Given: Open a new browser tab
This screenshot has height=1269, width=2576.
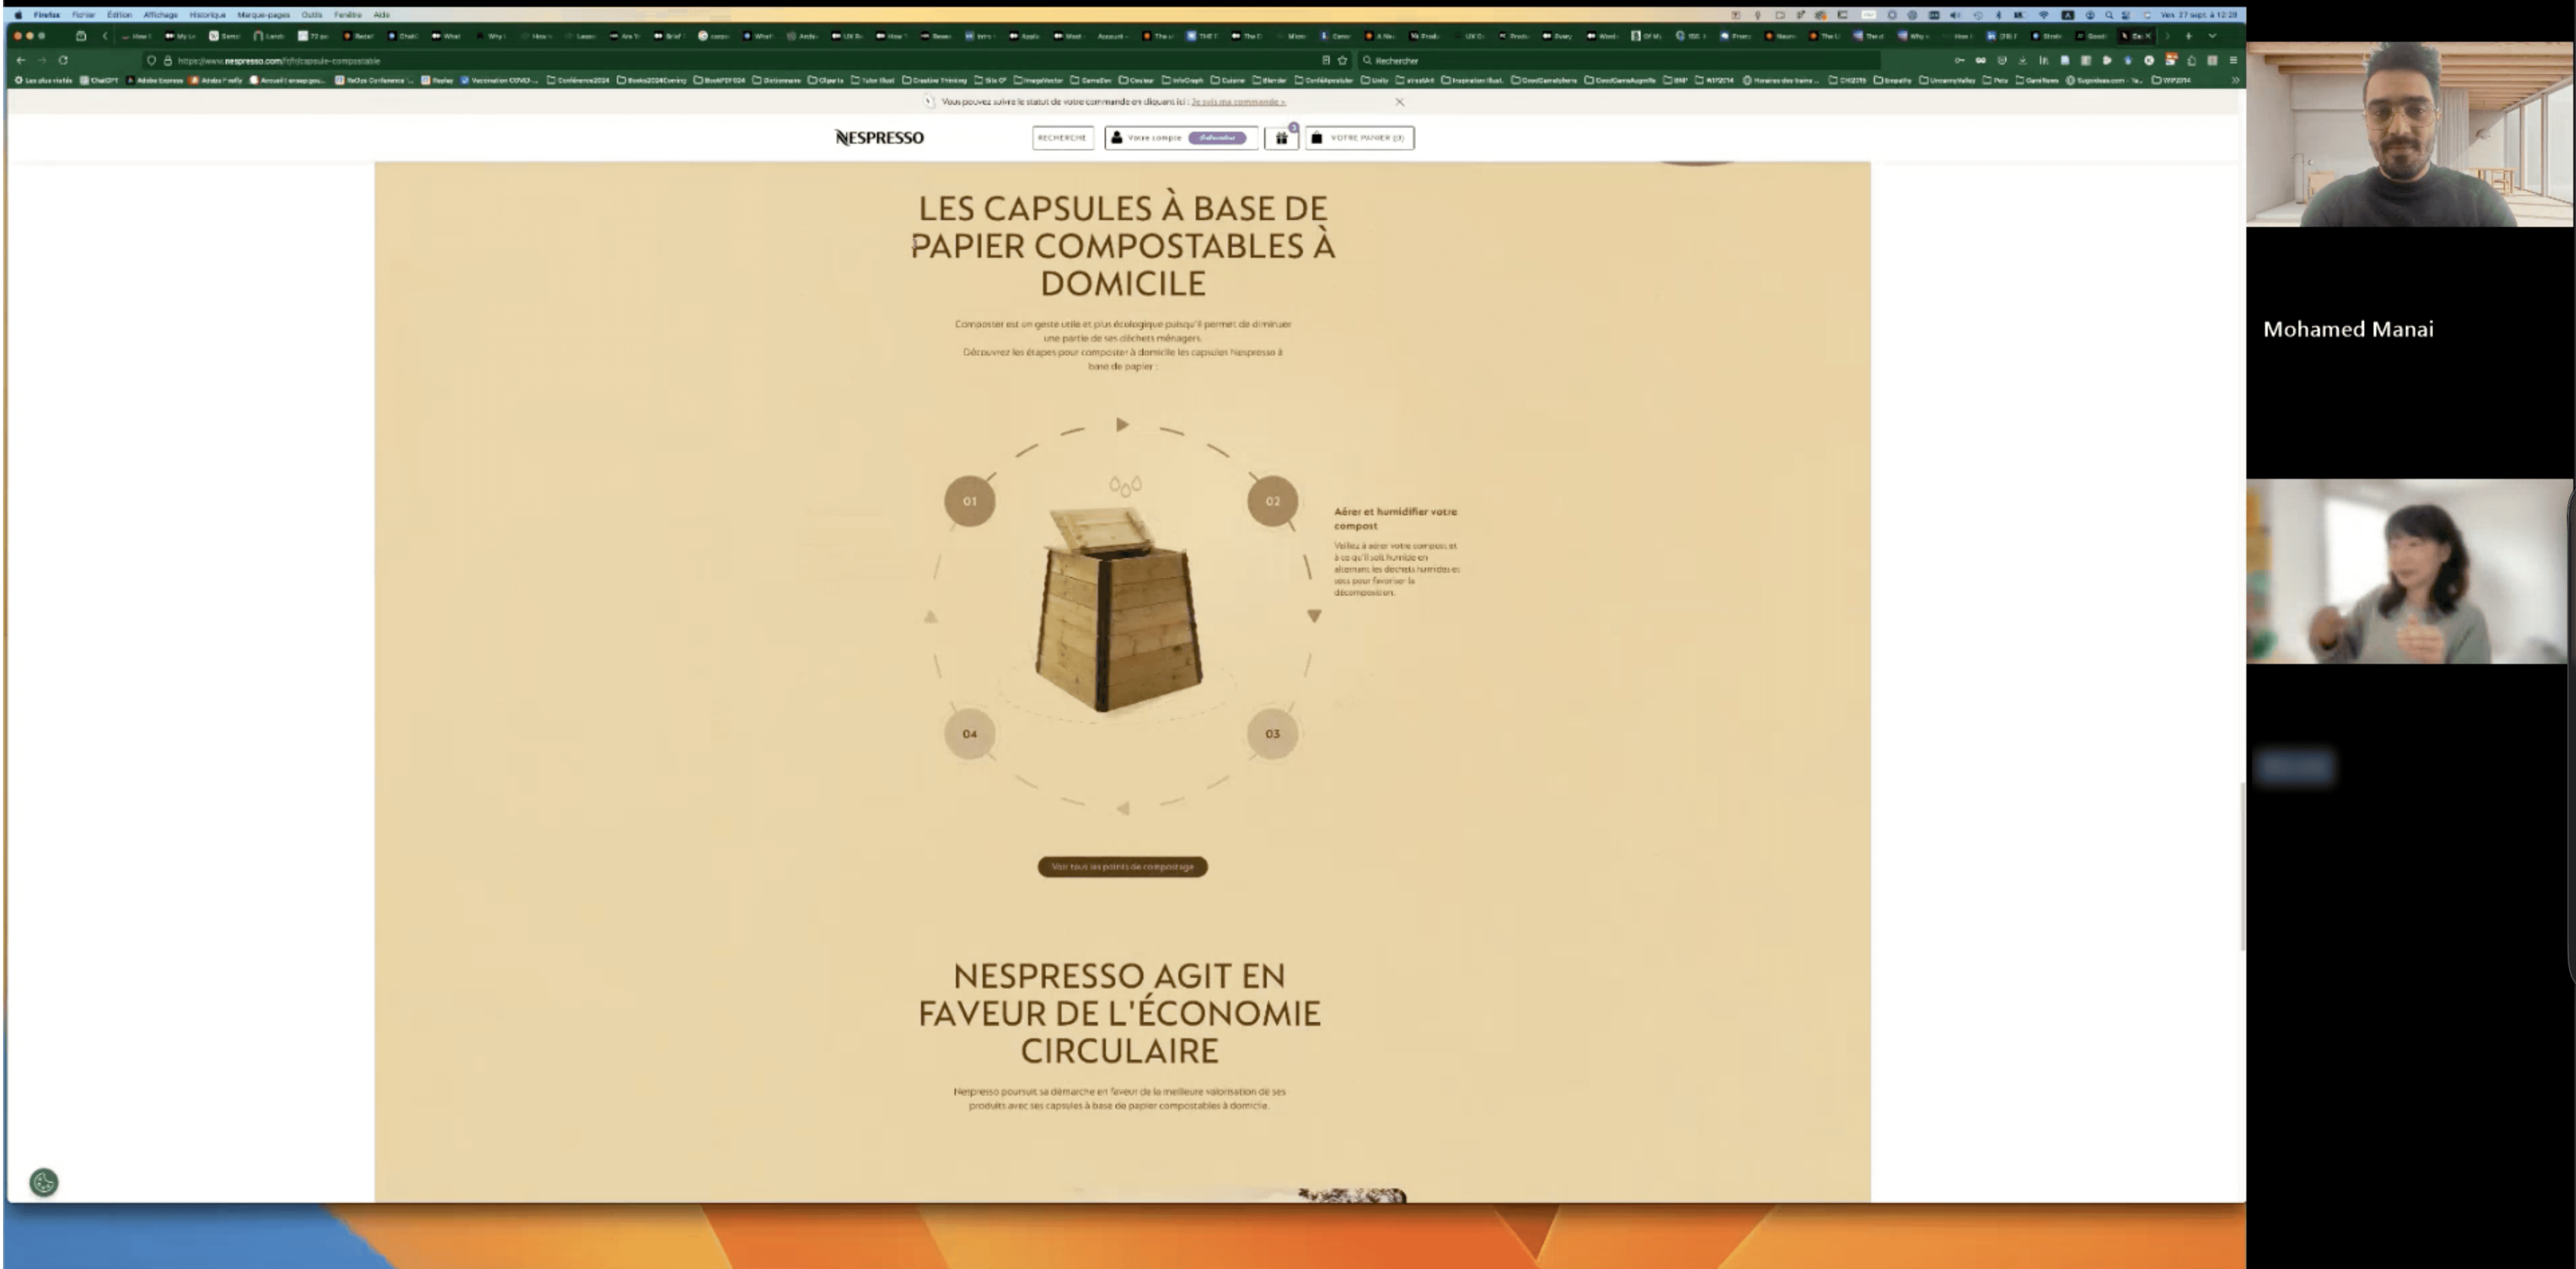Looking at the screenshot, I should coord(2188,36).
